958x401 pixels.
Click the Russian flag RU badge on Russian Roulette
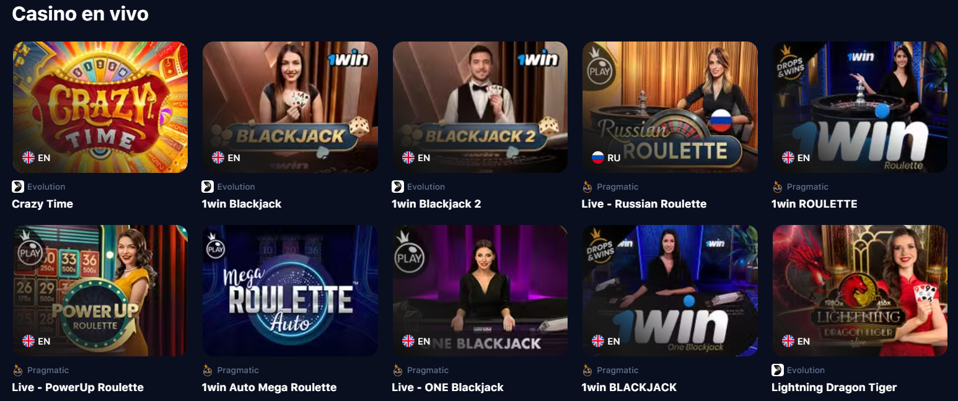point(606,157)
